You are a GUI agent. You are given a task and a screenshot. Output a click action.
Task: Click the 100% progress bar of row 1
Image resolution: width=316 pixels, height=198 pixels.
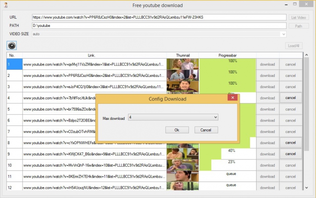point(227,64)
